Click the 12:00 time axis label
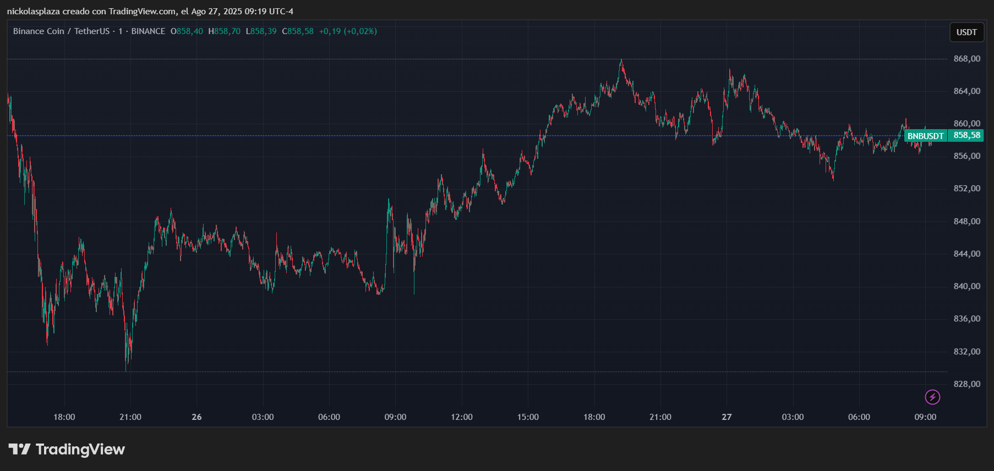 click(x=461, y=417)
